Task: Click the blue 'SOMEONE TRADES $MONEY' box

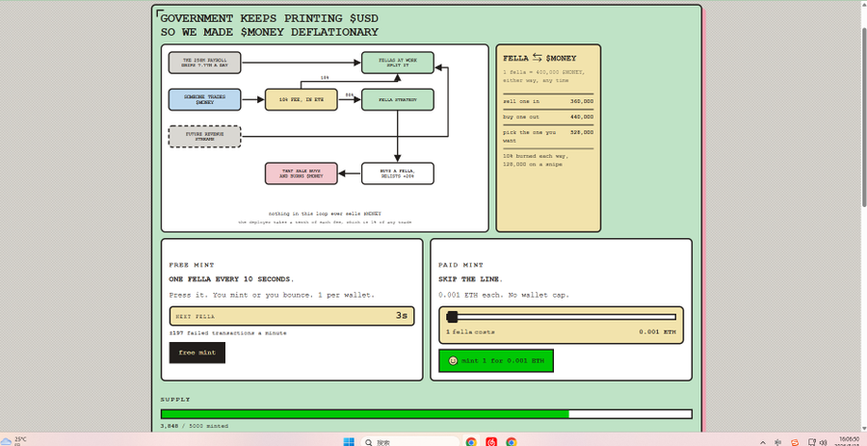Action: (204, 99)
